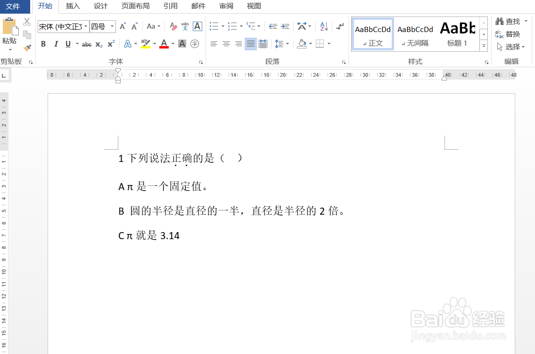The image size is (535, 354).
Task: Increase paragraph indent
Action: coord(285,26)
